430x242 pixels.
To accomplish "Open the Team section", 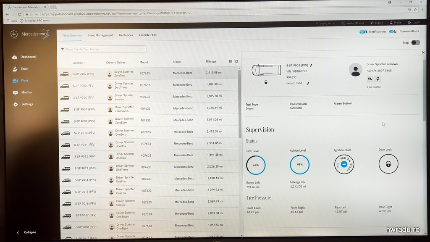I will 21,69.
